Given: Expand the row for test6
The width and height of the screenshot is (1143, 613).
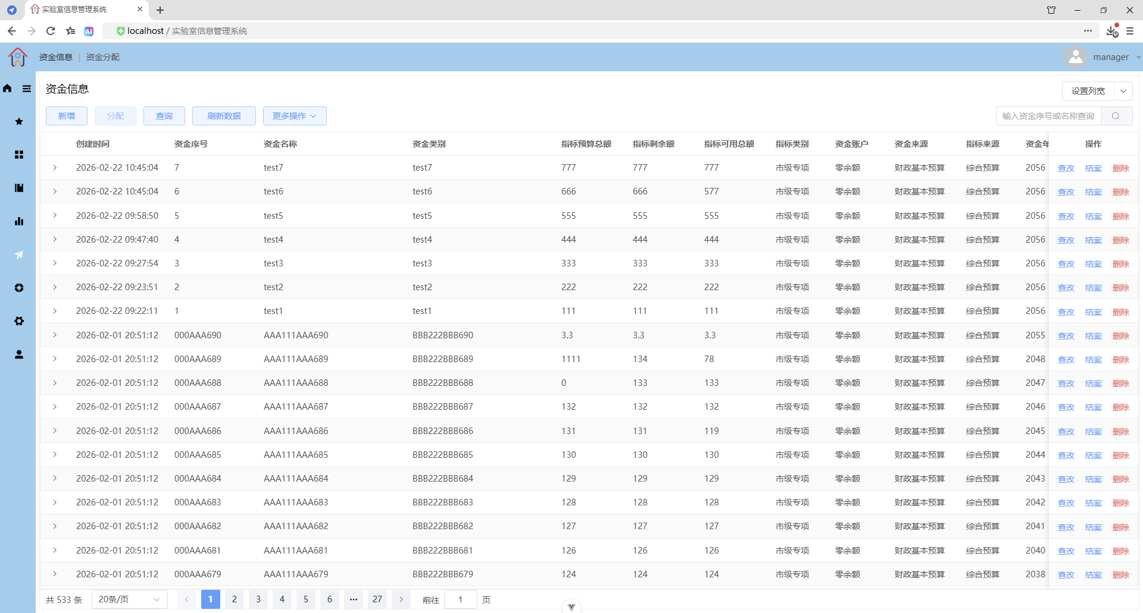Looking at the screenshot, I should (x=55, y=191).
